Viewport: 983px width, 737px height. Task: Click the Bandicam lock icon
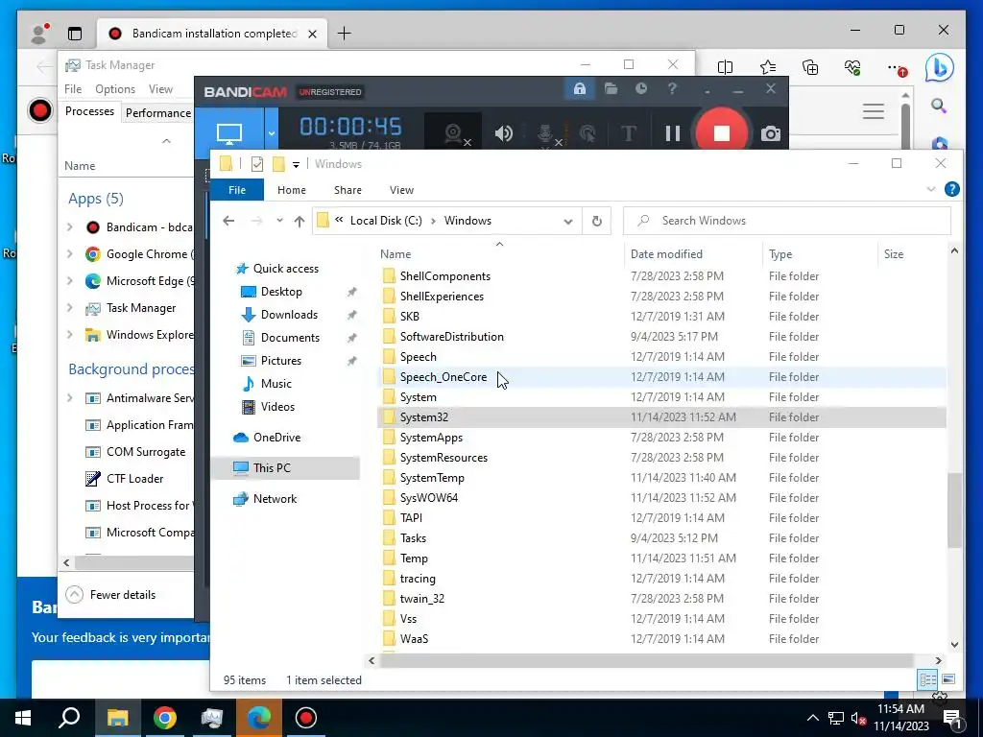click(579, 89)
